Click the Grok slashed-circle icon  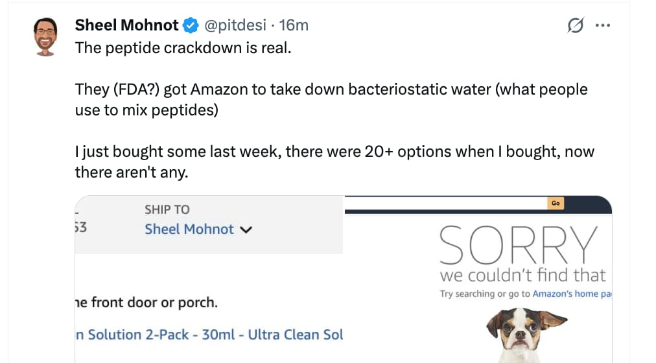pyautogui.click(x=575, y=26)
